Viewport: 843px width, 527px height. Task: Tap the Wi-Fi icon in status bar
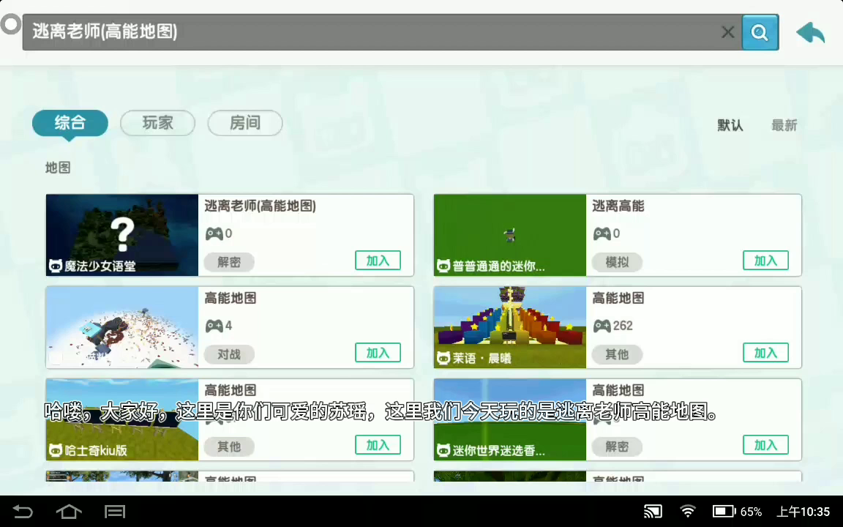click(687, 512)
